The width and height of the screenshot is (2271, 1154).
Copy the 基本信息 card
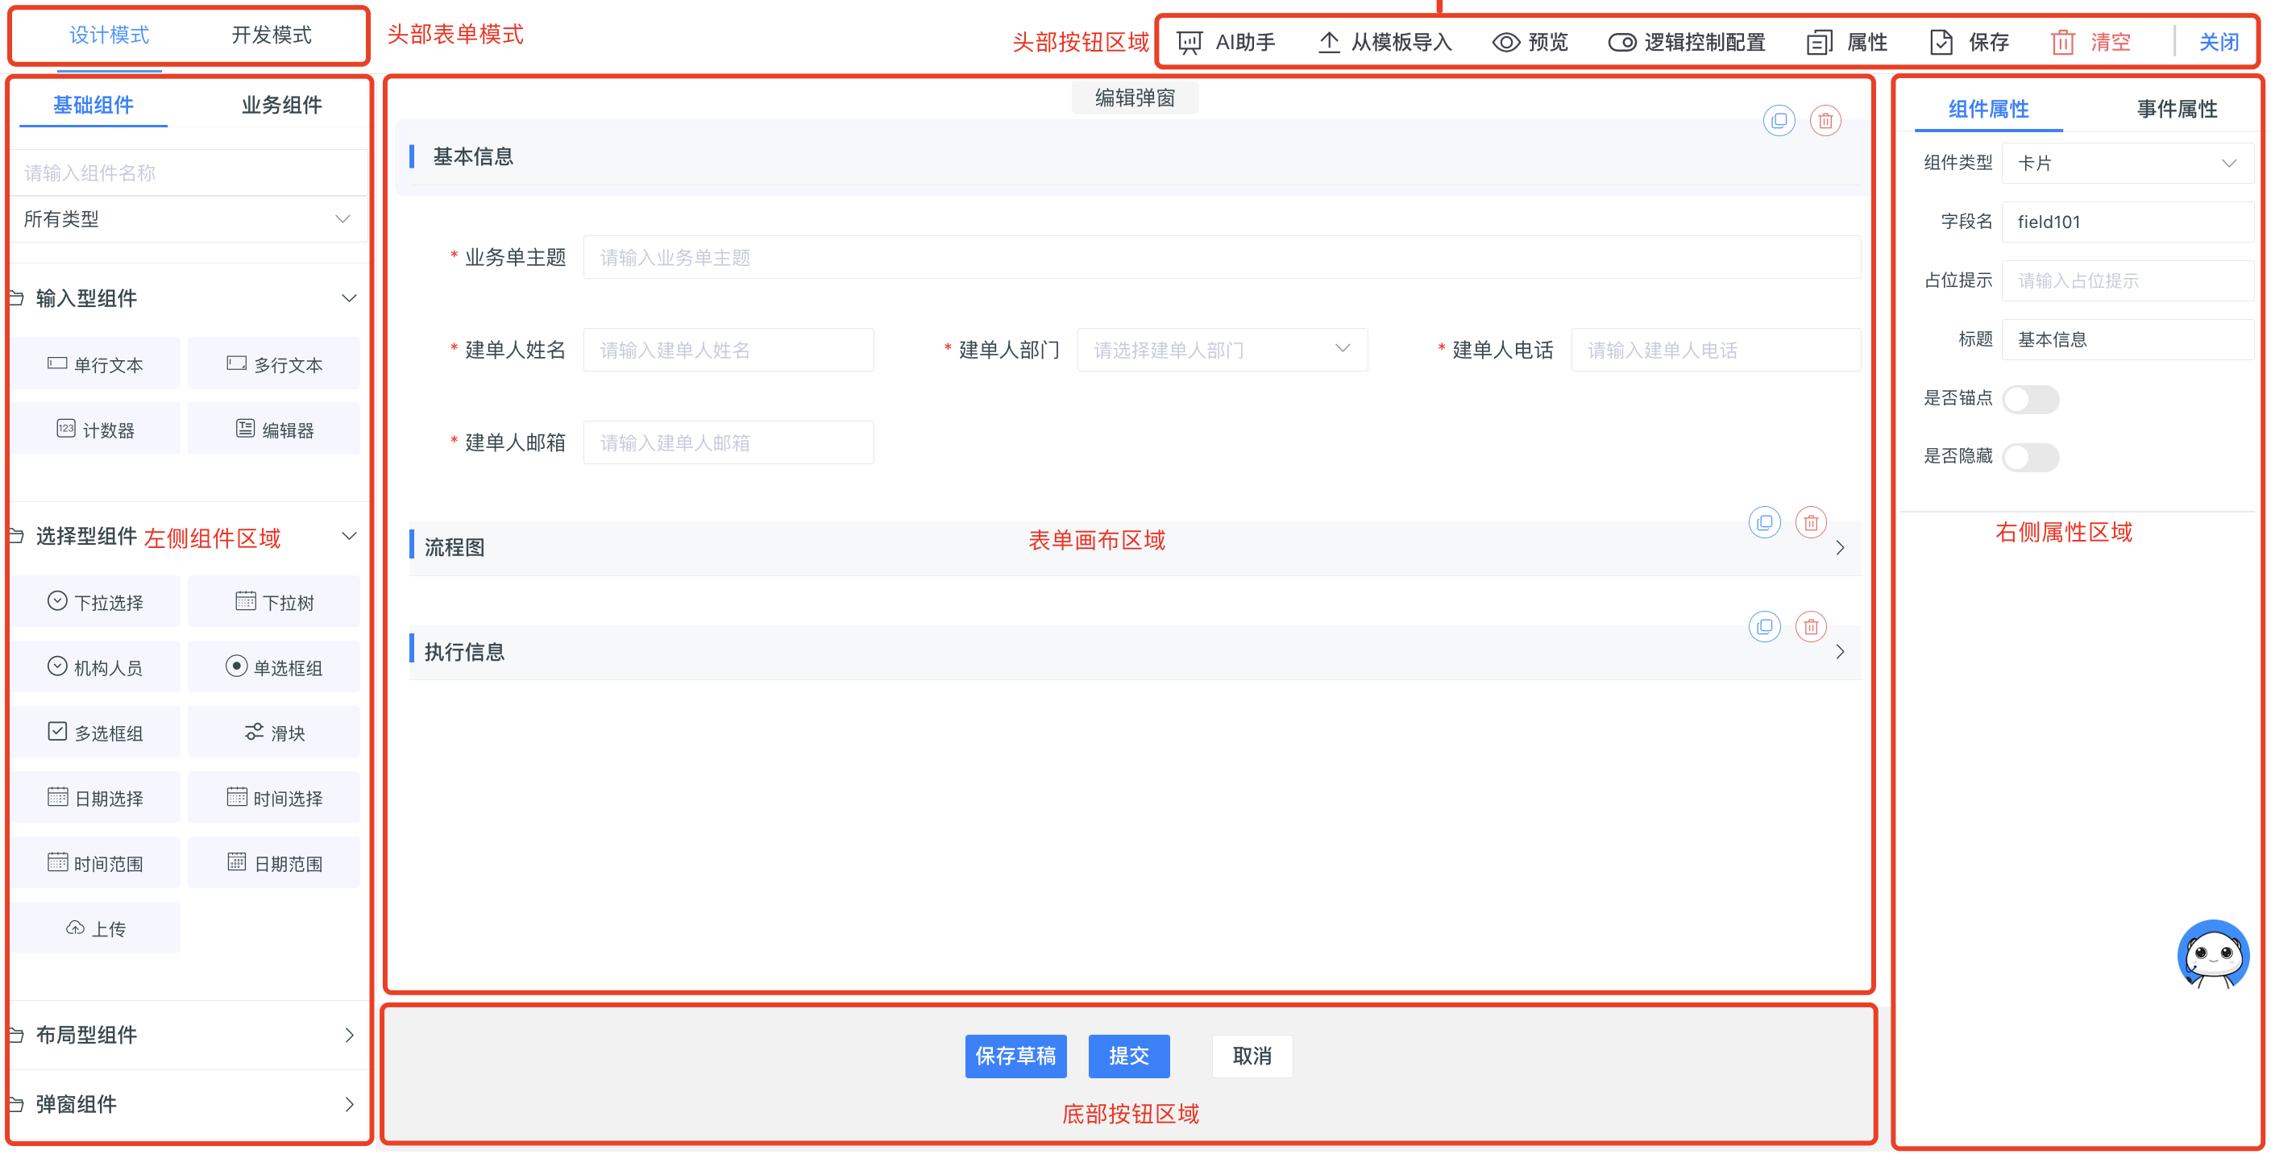pos(1778,120)
